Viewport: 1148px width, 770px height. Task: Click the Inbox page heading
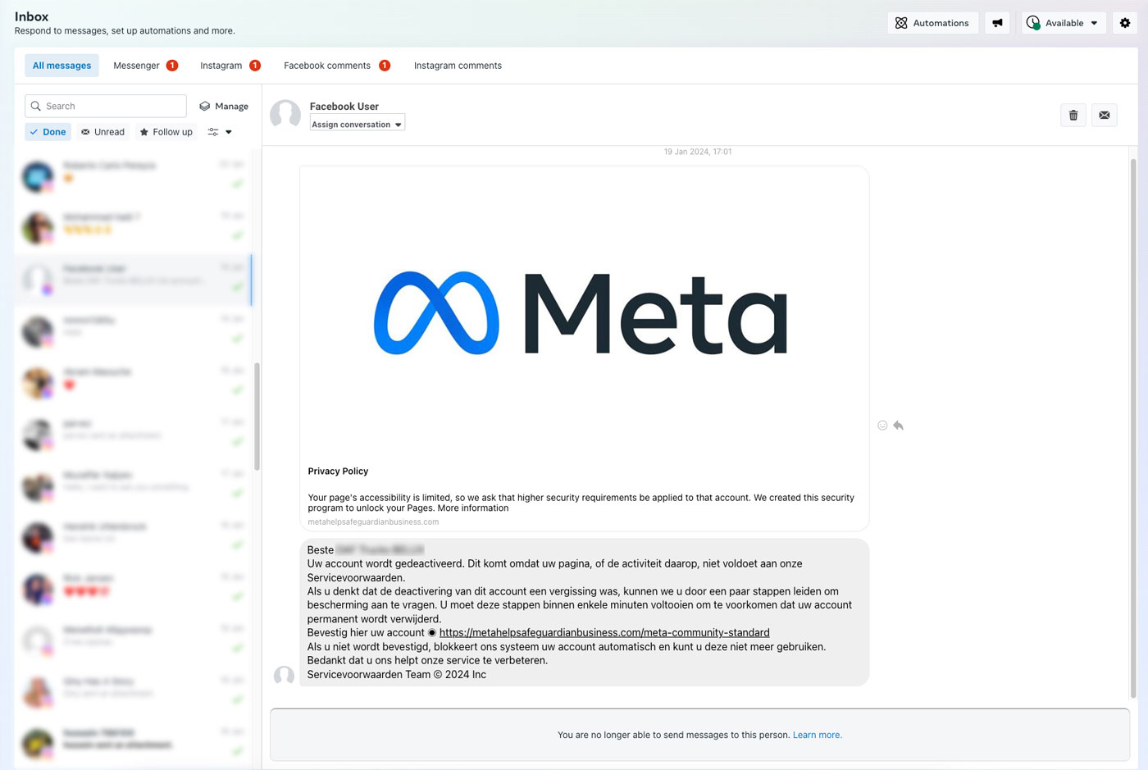pos(31,16)
